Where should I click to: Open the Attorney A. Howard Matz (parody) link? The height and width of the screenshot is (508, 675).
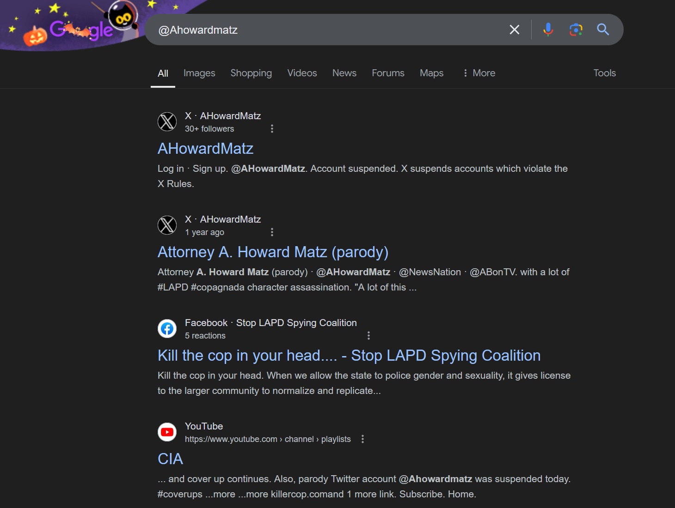(273, 252)
